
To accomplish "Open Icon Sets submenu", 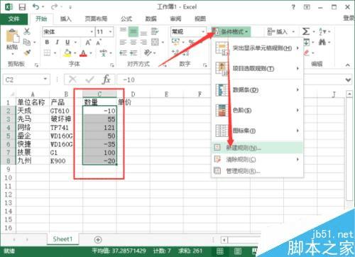I will [x=257, y=131].
